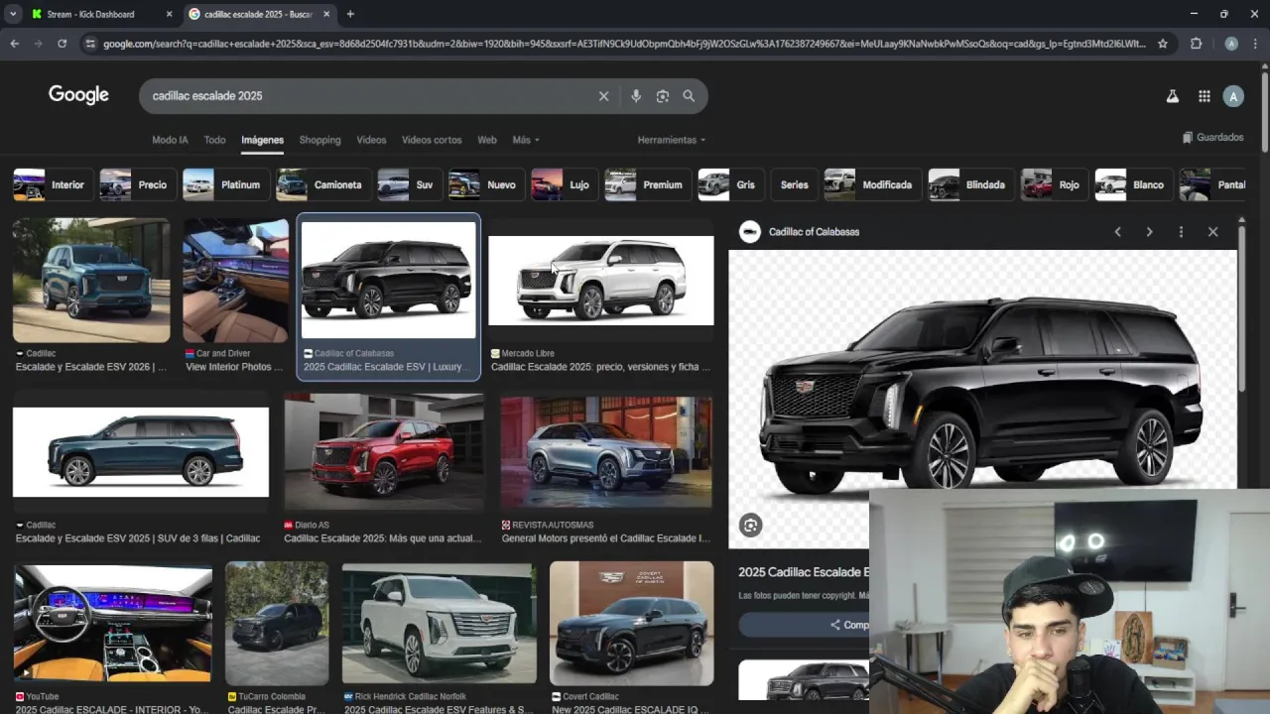Screen dimensions: 1270x714
Task: Reload the current page
Action: click(62, 44)
